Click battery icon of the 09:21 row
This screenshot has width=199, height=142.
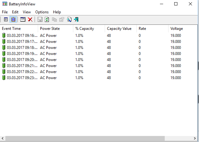pyautogui.click(x=4, y=65)
